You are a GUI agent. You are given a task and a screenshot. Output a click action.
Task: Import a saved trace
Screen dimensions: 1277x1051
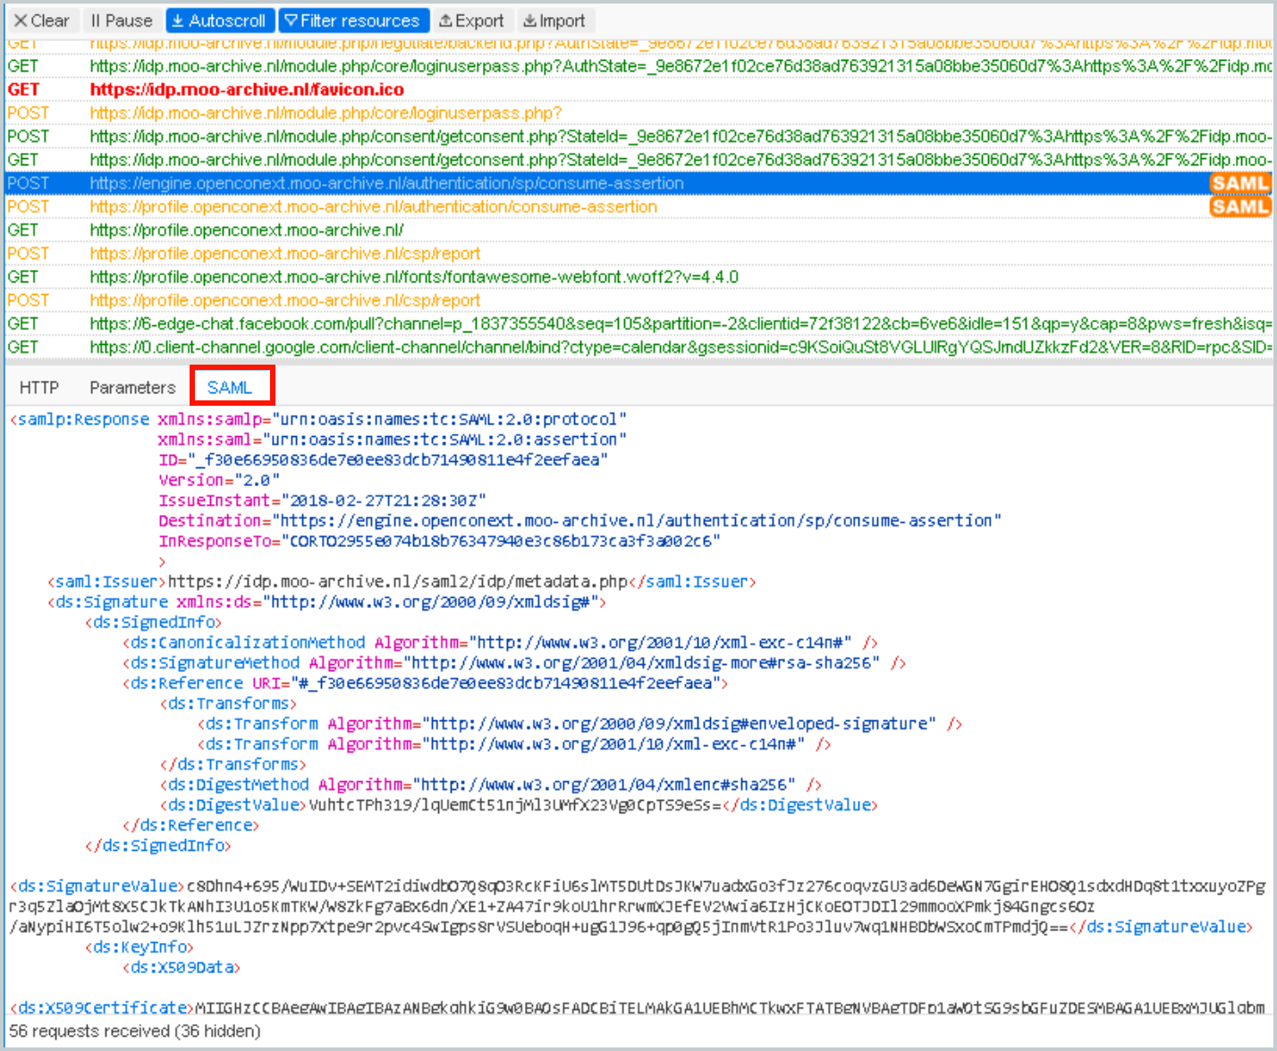tap(554, 21)
